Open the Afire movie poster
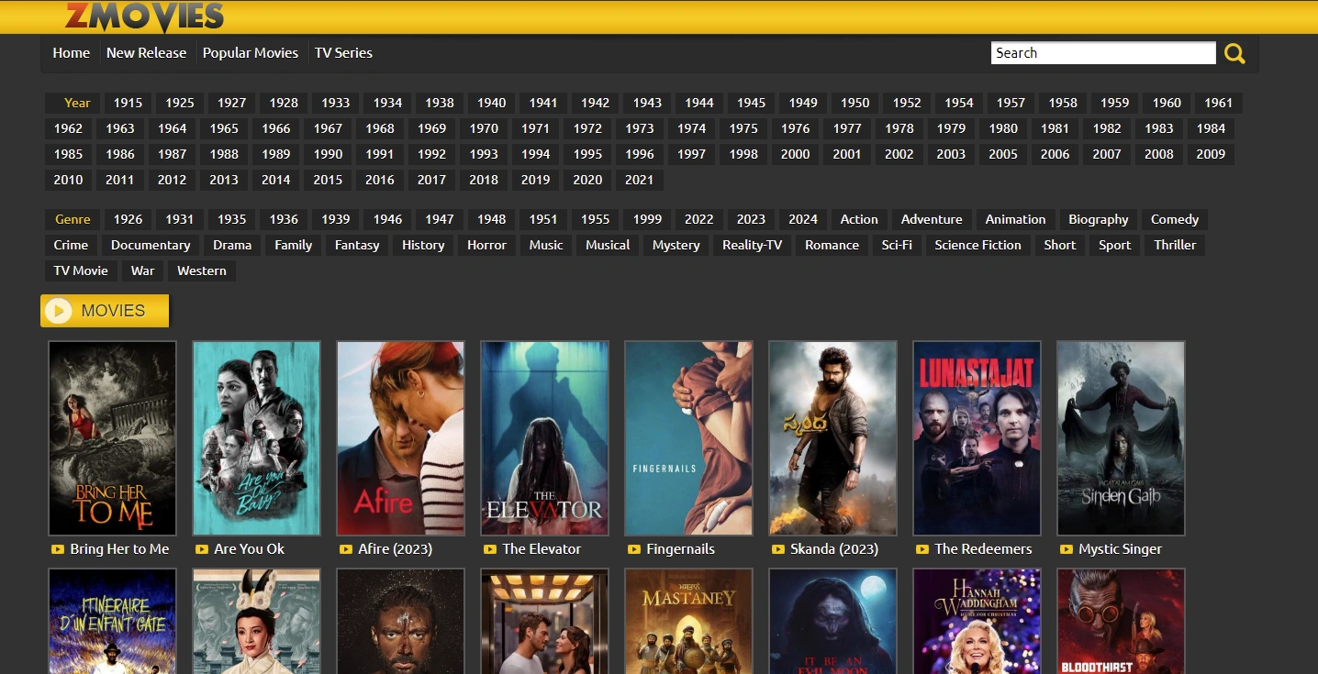 (x=400, y=437)
